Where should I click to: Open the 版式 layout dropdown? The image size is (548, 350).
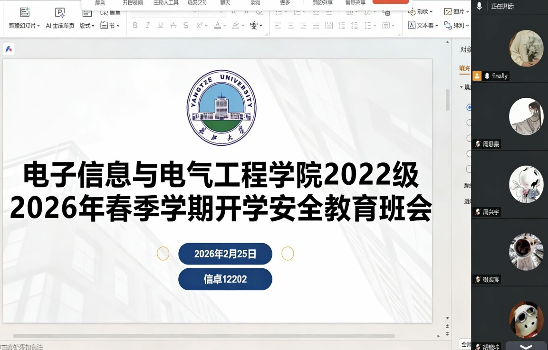click(x=87, y=26)
